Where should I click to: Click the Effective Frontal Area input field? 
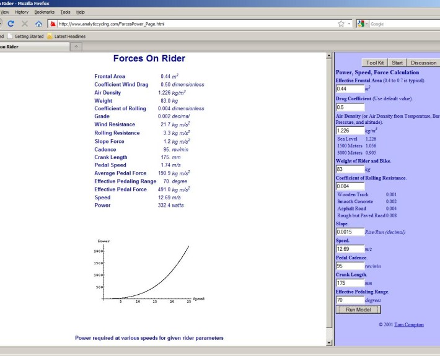coord(350,89)
